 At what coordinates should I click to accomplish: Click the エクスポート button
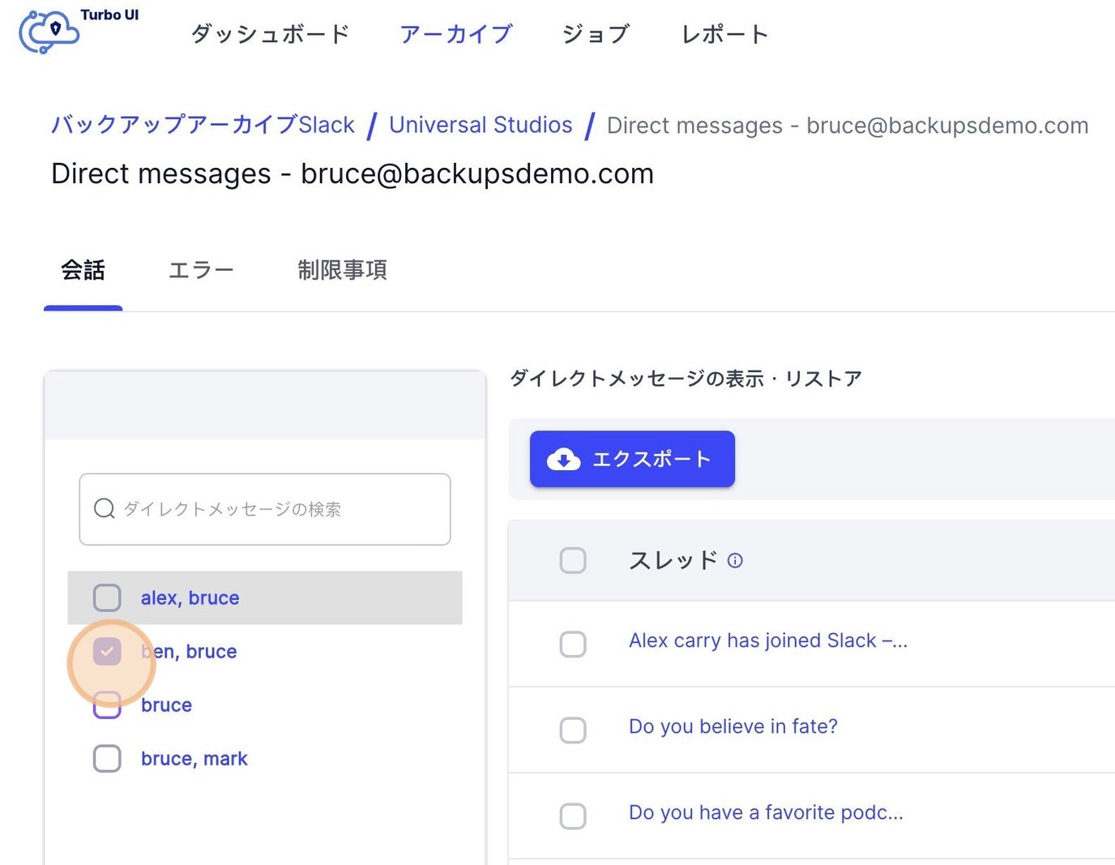[x=632, y=459]
